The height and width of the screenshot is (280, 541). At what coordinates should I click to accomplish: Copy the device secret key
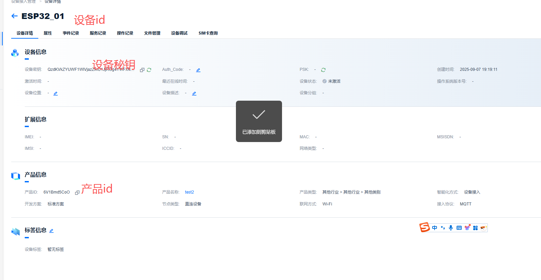tap(142, 70)
